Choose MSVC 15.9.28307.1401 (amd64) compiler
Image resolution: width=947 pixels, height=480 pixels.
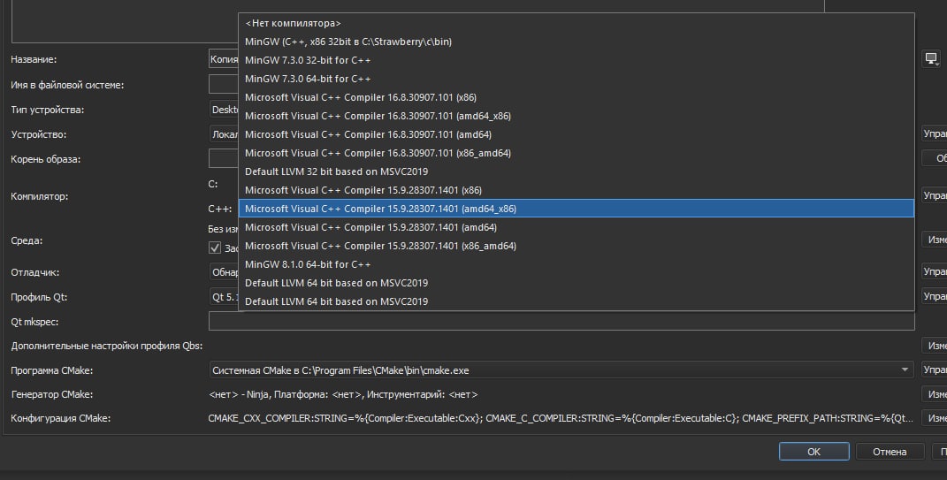click(577, 227)
